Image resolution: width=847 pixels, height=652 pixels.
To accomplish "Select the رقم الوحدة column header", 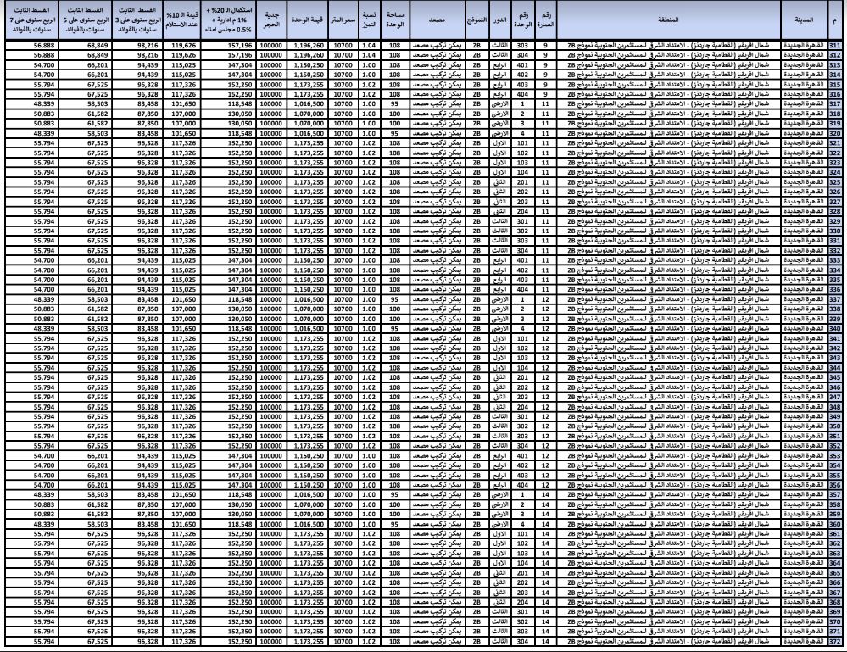I will pyautogui.click(x=523, y=19).
